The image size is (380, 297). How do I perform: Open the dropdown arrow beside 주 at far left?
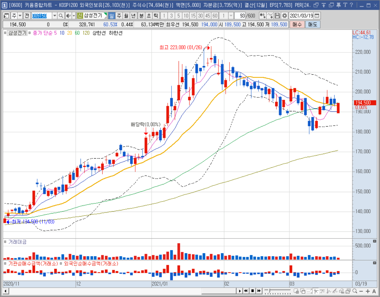coord(20,16)
